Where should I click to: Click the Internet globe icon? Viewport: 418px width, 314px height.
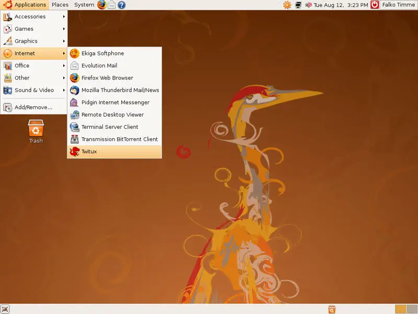pyautogui.click(x=7, y=53)
